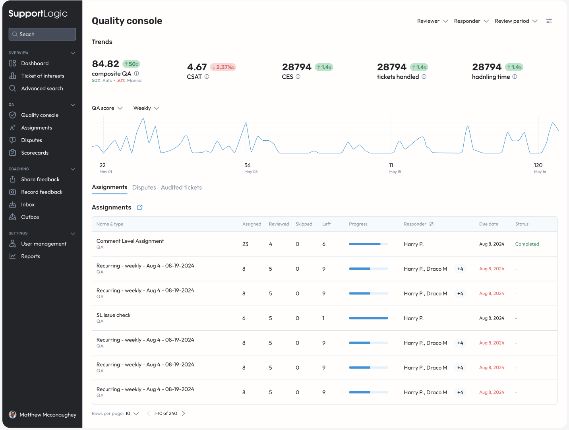Click the Outbox tray icon
This screenshot has height=430, width=569.
pos(13,217)
